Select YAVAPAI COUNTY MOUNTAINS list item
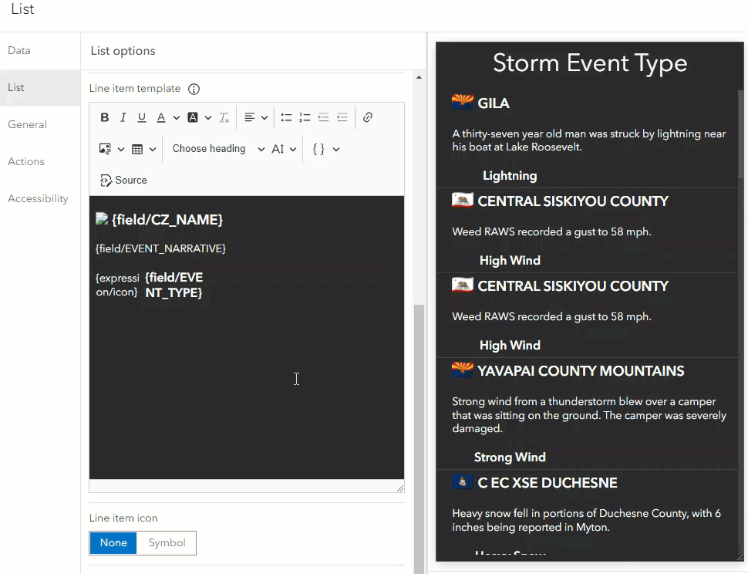Image resolution: width=748 pixels, height=574 pixels. click(x=587, y=414)
